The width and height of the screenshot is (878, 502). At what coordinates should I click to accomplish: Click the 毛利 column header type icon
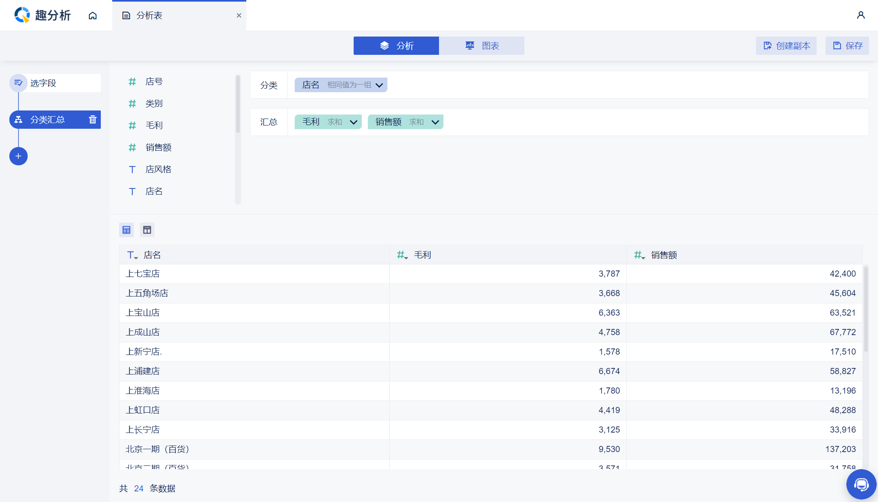pyautogui.click(x=402, y=255)
